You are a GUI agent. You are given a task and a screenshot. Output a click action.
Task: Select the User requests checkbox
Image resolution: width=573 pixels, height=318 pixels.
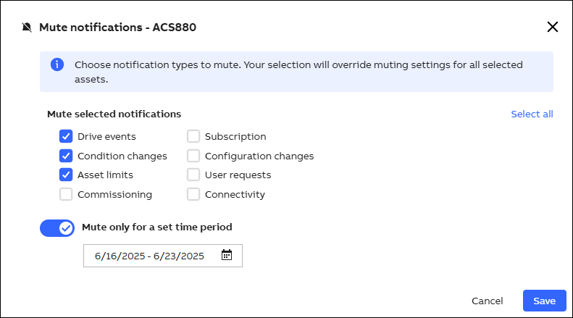(193, 175)
